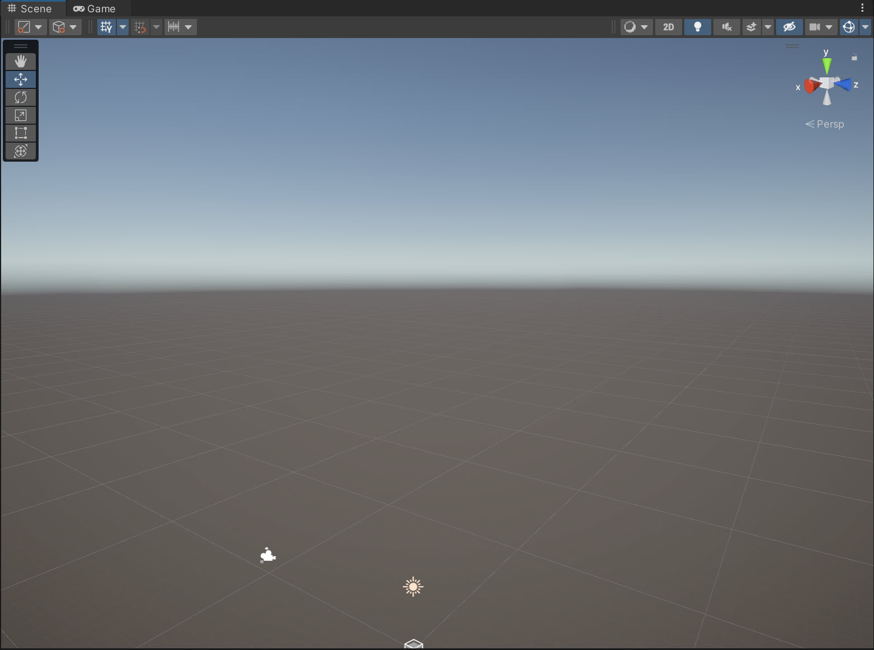Expand the handle rotation dropdown arrow

pos(73,27)
